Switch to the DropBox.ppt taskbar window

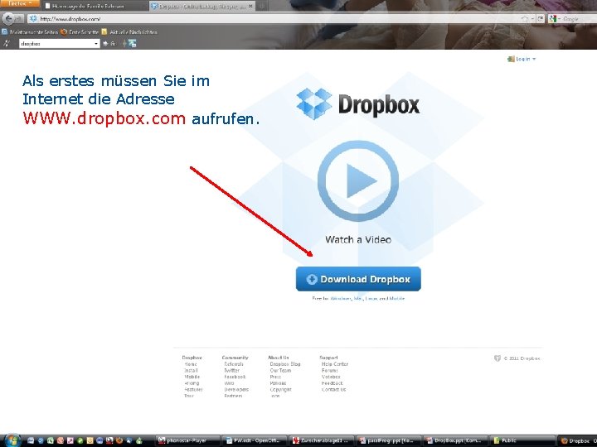455,441
